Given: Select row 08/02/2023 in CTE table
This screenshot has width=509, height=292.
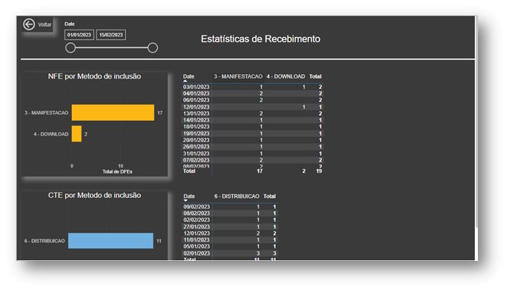Looking at the screenshot, I should tap(230, 213).
